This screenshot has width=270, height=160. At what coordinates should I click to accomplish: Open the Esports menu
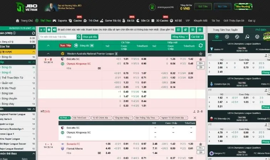60,21
